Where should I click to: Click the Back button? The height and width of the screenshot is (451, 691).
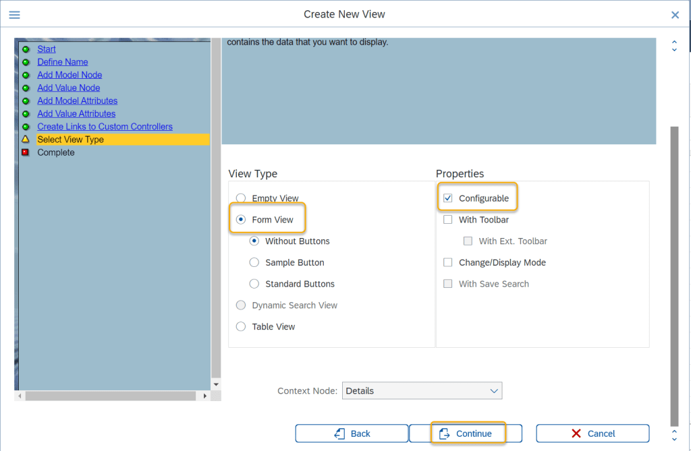click(352, 433)
